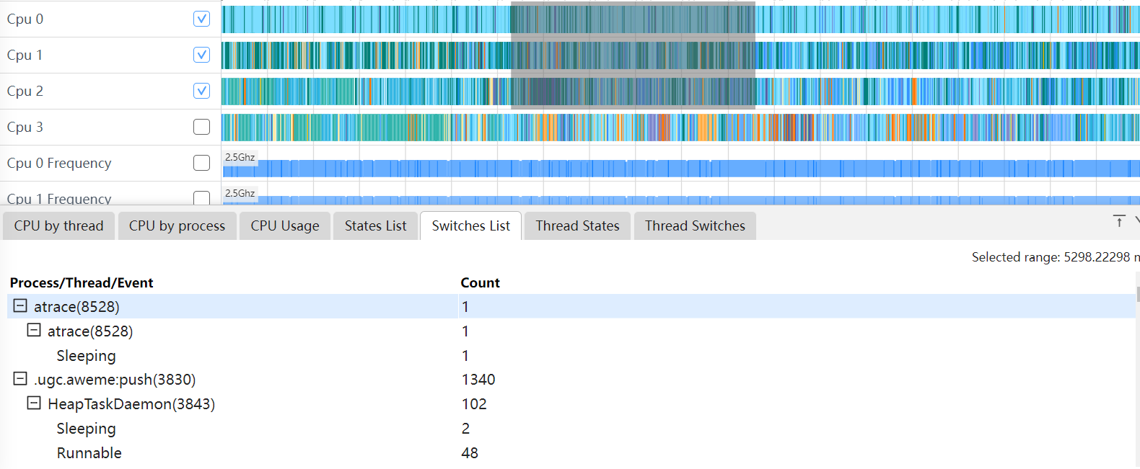Collapse the top-level atrace(8528) process row

[x=20, y=306]
